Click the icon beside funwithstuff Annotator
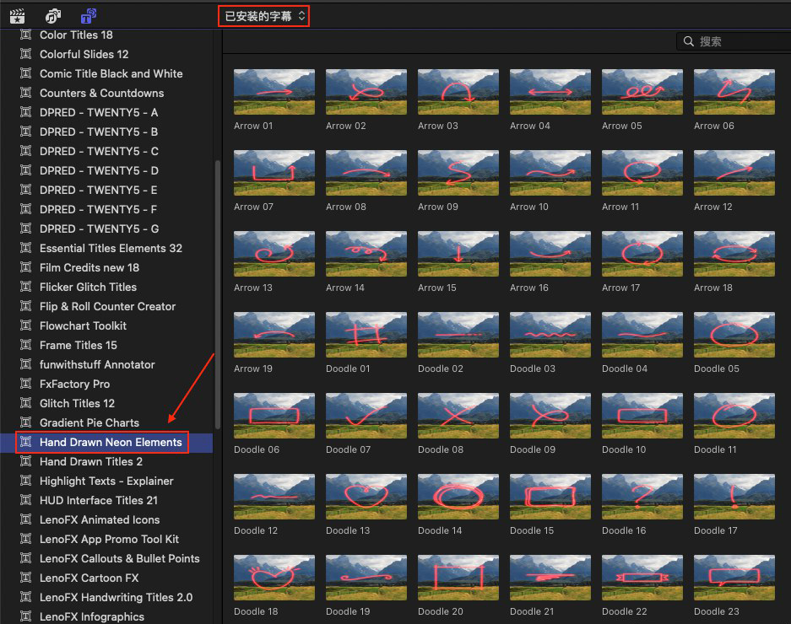 pyautogui.click(x=25, y=364)
